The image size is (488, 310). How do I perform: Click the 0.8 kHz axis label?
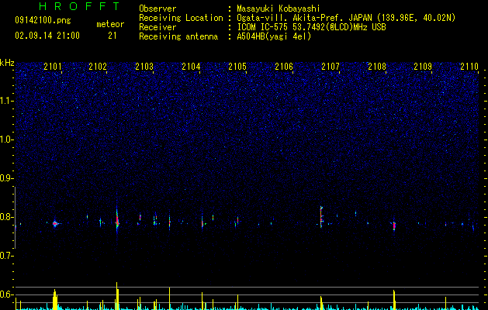coord(7,217)
